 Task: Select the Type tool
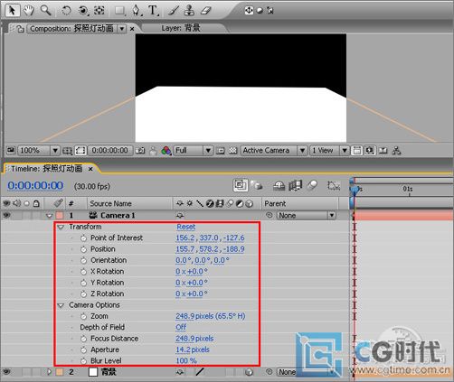153,11
